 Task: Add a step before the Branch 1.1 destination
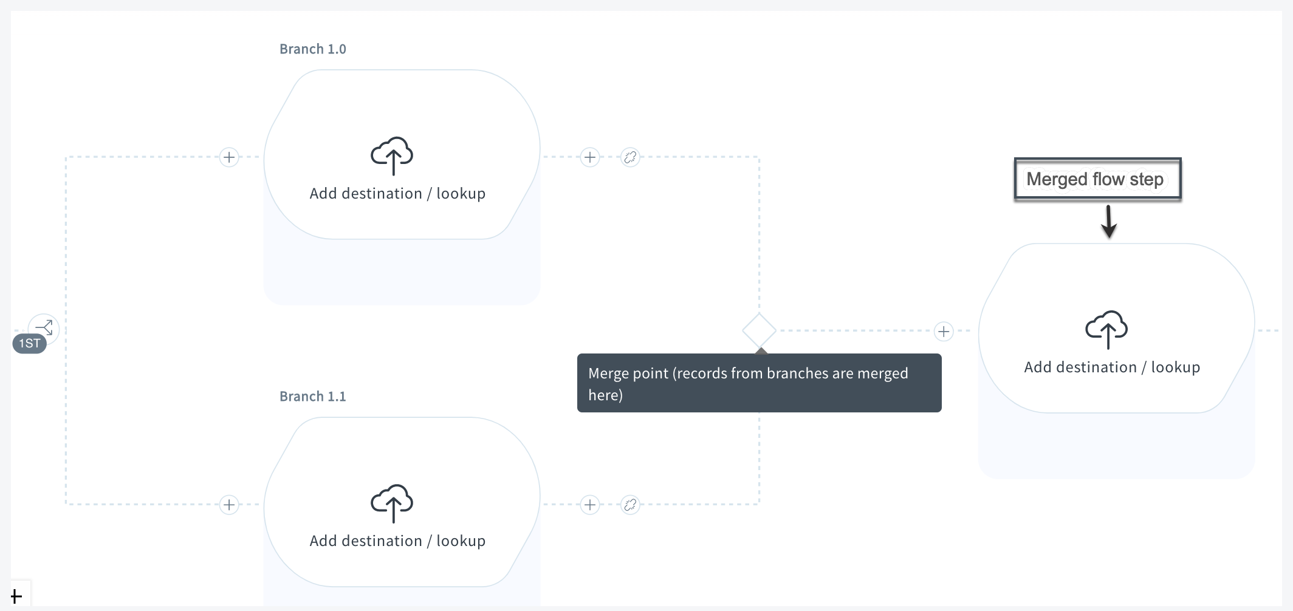tap(229, 505)
